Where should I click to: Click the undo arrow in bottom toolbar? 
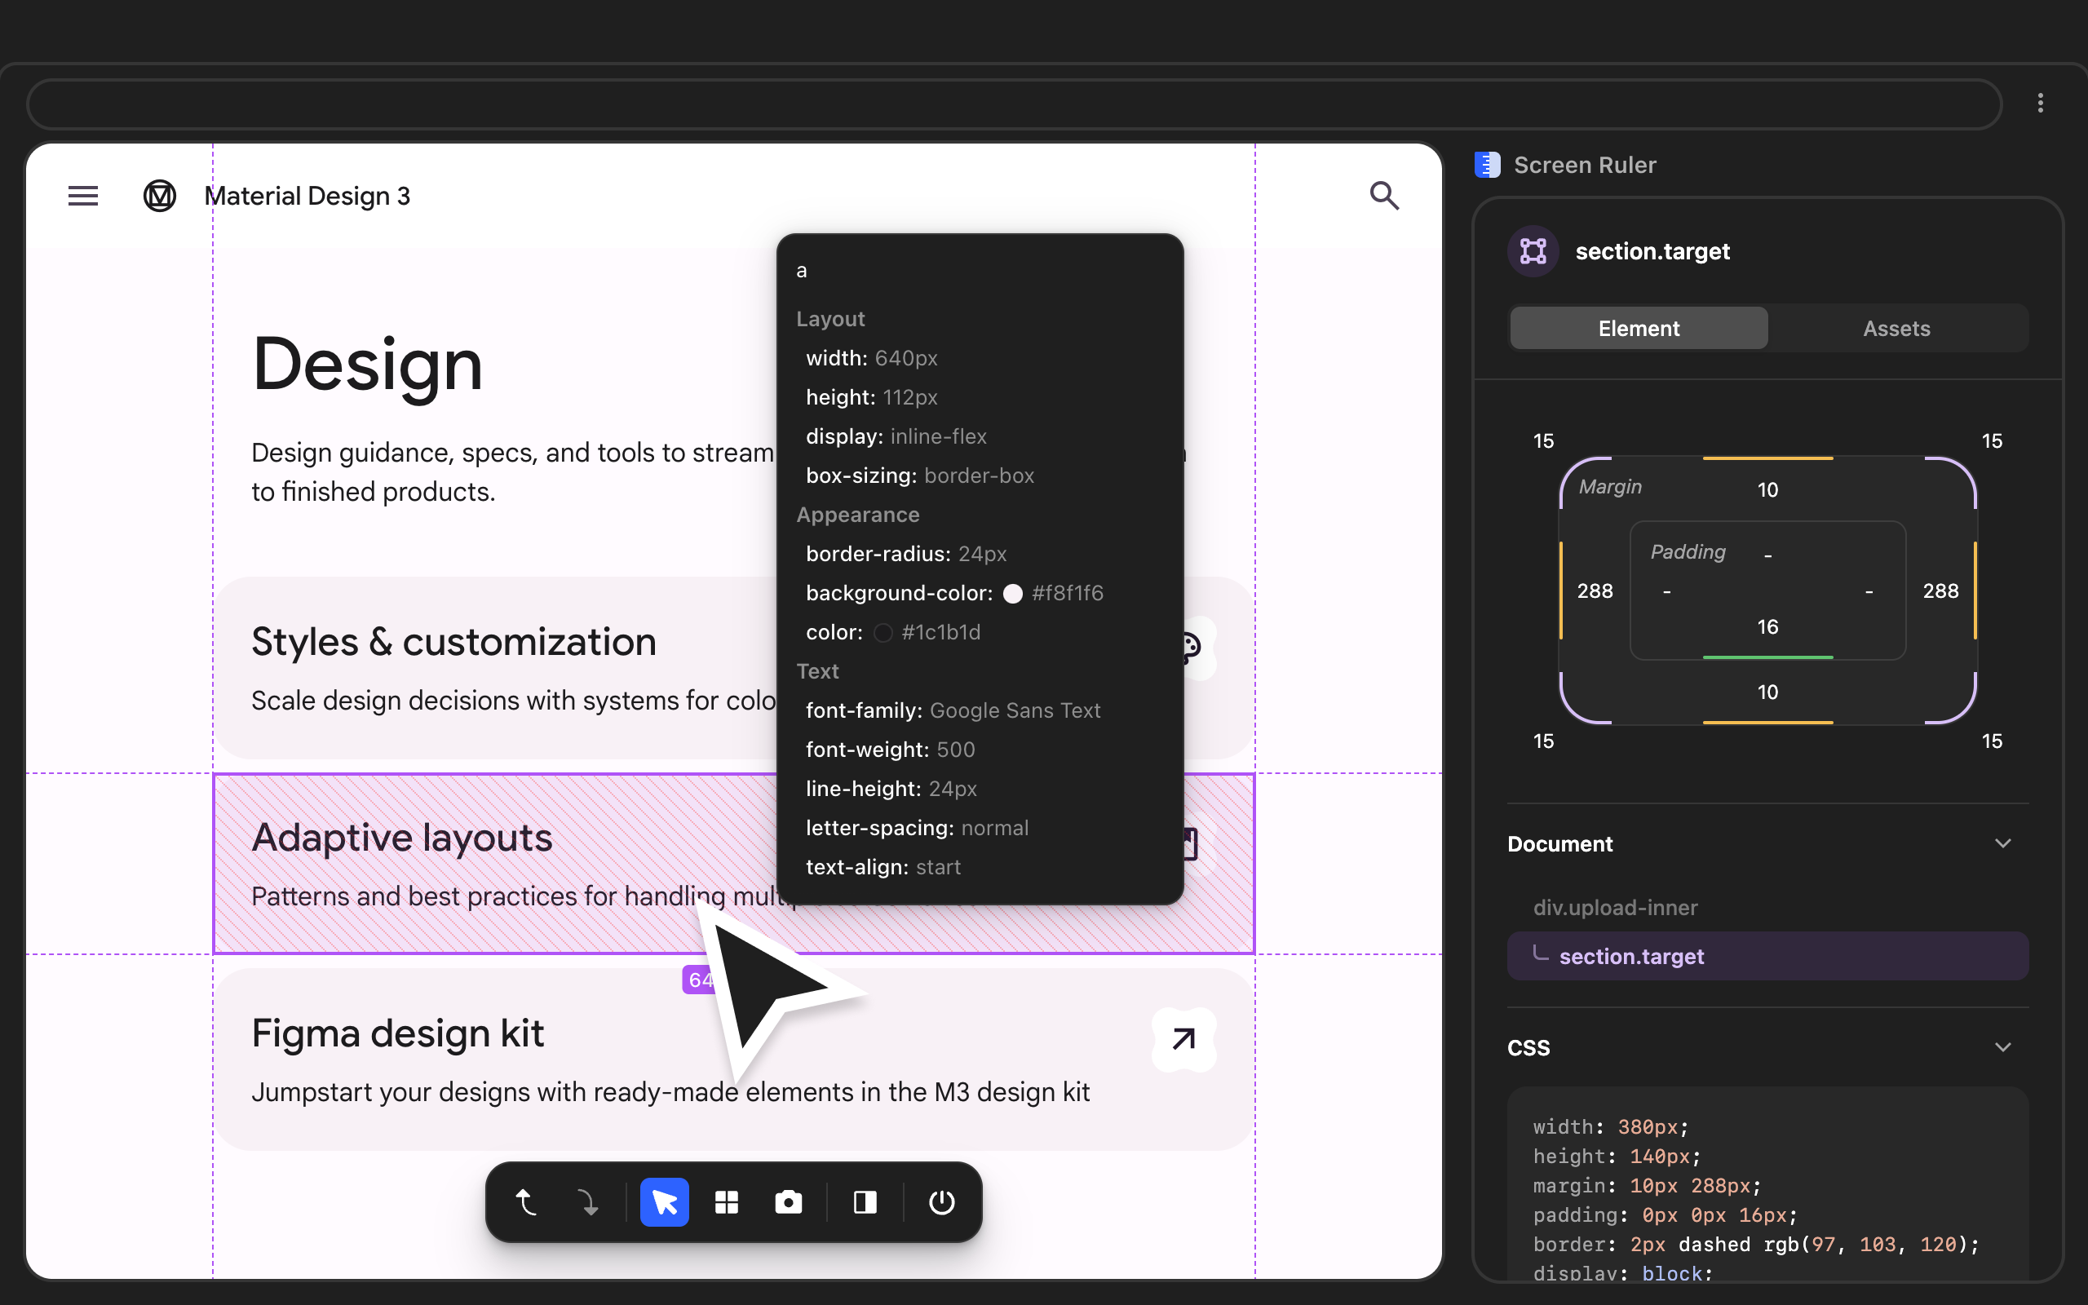pos(526,1201)
